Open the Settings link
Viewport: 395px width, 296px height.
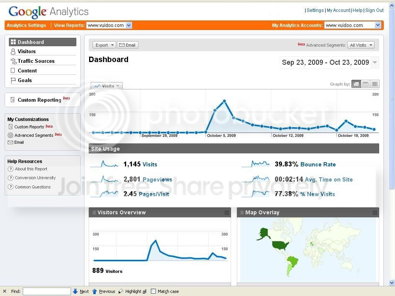(x=315, y=10)
